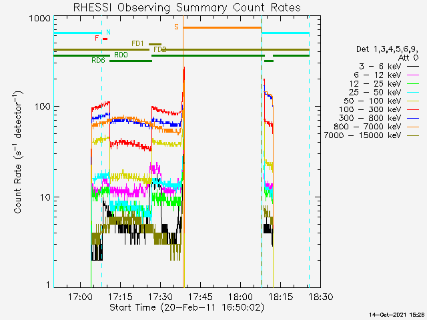Click the 'Start Time (20-Feb-11 16:50:02)' axis title
Viewport: 427px width, 320px height.
(x=187, y=308)
